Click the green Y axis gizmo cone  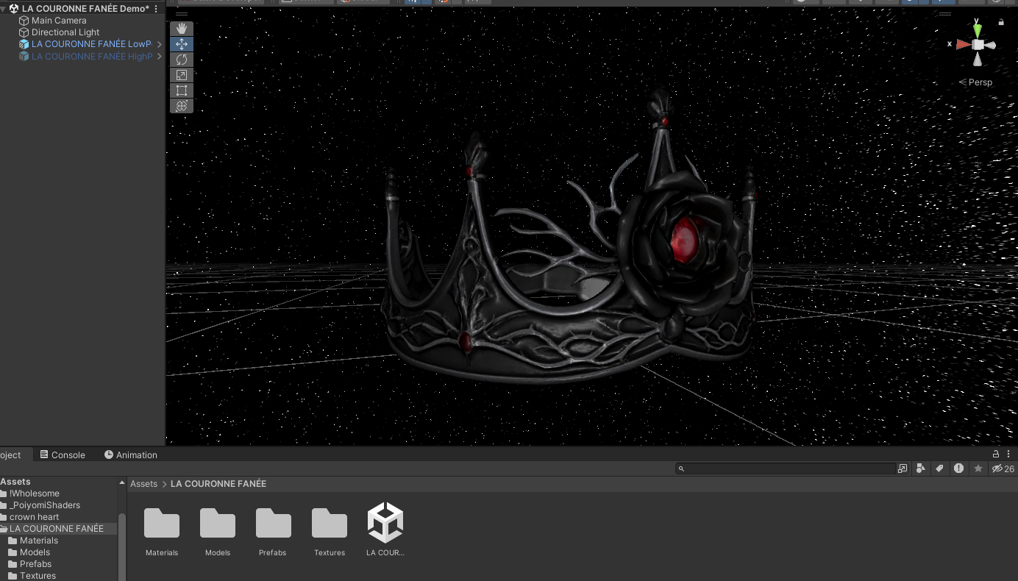(x=977, y=30)
